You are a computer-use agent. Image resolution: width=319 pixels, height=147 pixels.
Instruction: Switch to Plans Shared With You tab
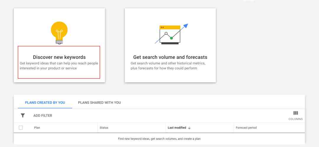pyautogui.click(x=100, y=103)
